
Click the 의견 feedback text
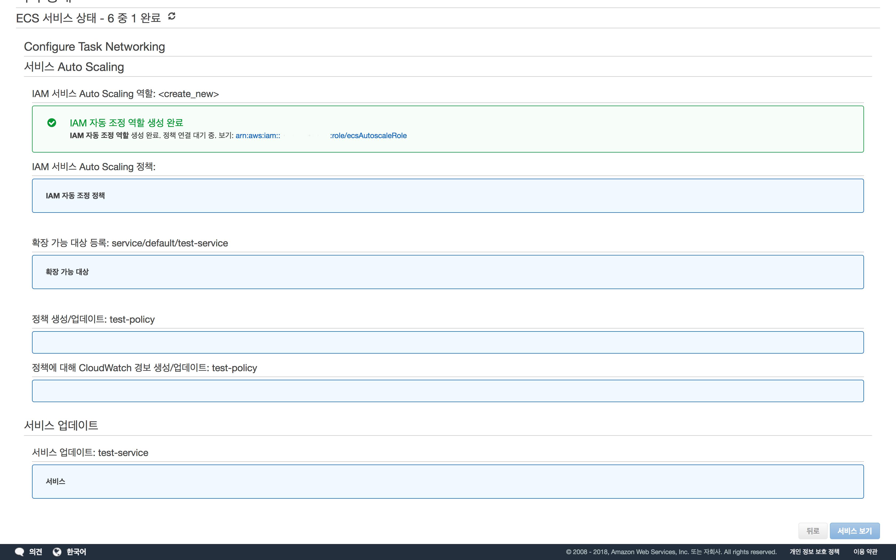[x=35, y=552]
